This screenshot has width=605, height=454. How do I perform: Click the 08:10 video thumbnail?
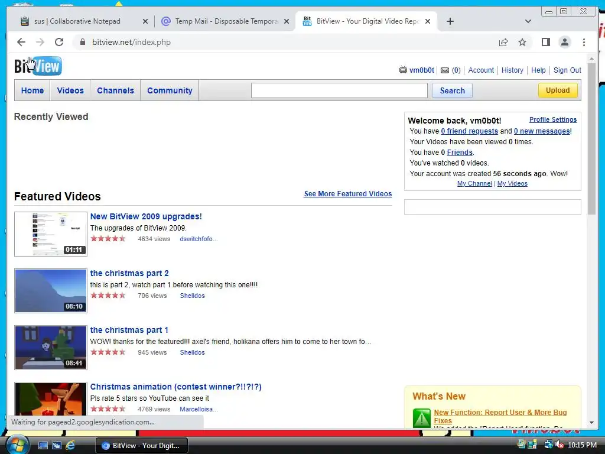point(51,291)
